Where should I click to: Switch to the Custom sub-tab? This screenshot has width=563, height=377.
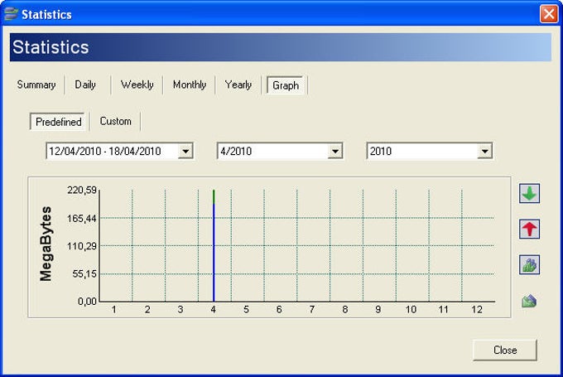tap(116, 121)
